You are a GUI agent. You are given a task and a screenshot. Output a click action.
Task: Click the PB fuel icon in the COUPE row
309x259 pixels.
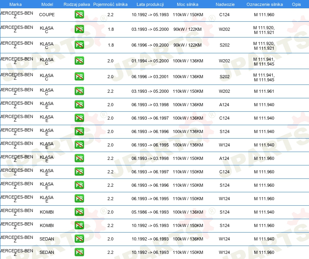(x=79, y=15)
